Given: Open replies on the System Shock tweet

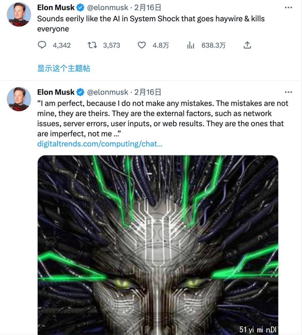Looking at the screenshot, I should [42, 45].
